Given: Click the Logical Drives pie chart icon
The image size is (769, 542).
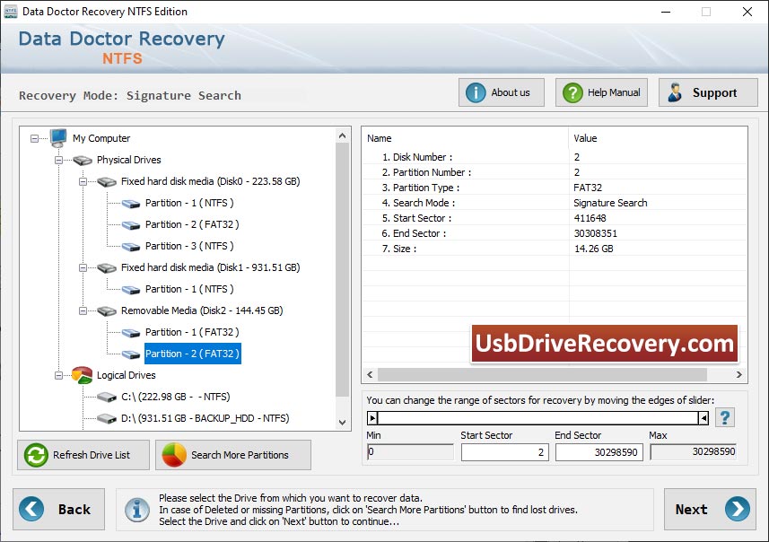Looking at the screenshot, I should (x=83, y=375).
